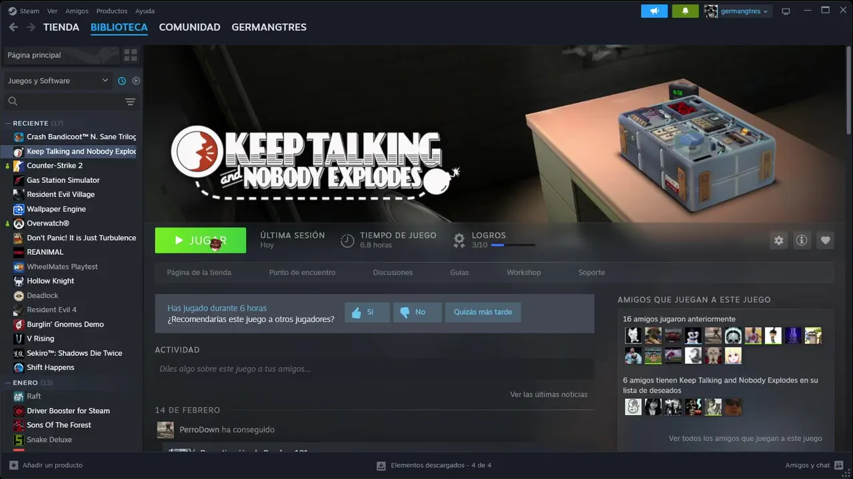Vote No on recommending the game
The width and height of the screenshot is (853, 479).
tap(417, 312)
